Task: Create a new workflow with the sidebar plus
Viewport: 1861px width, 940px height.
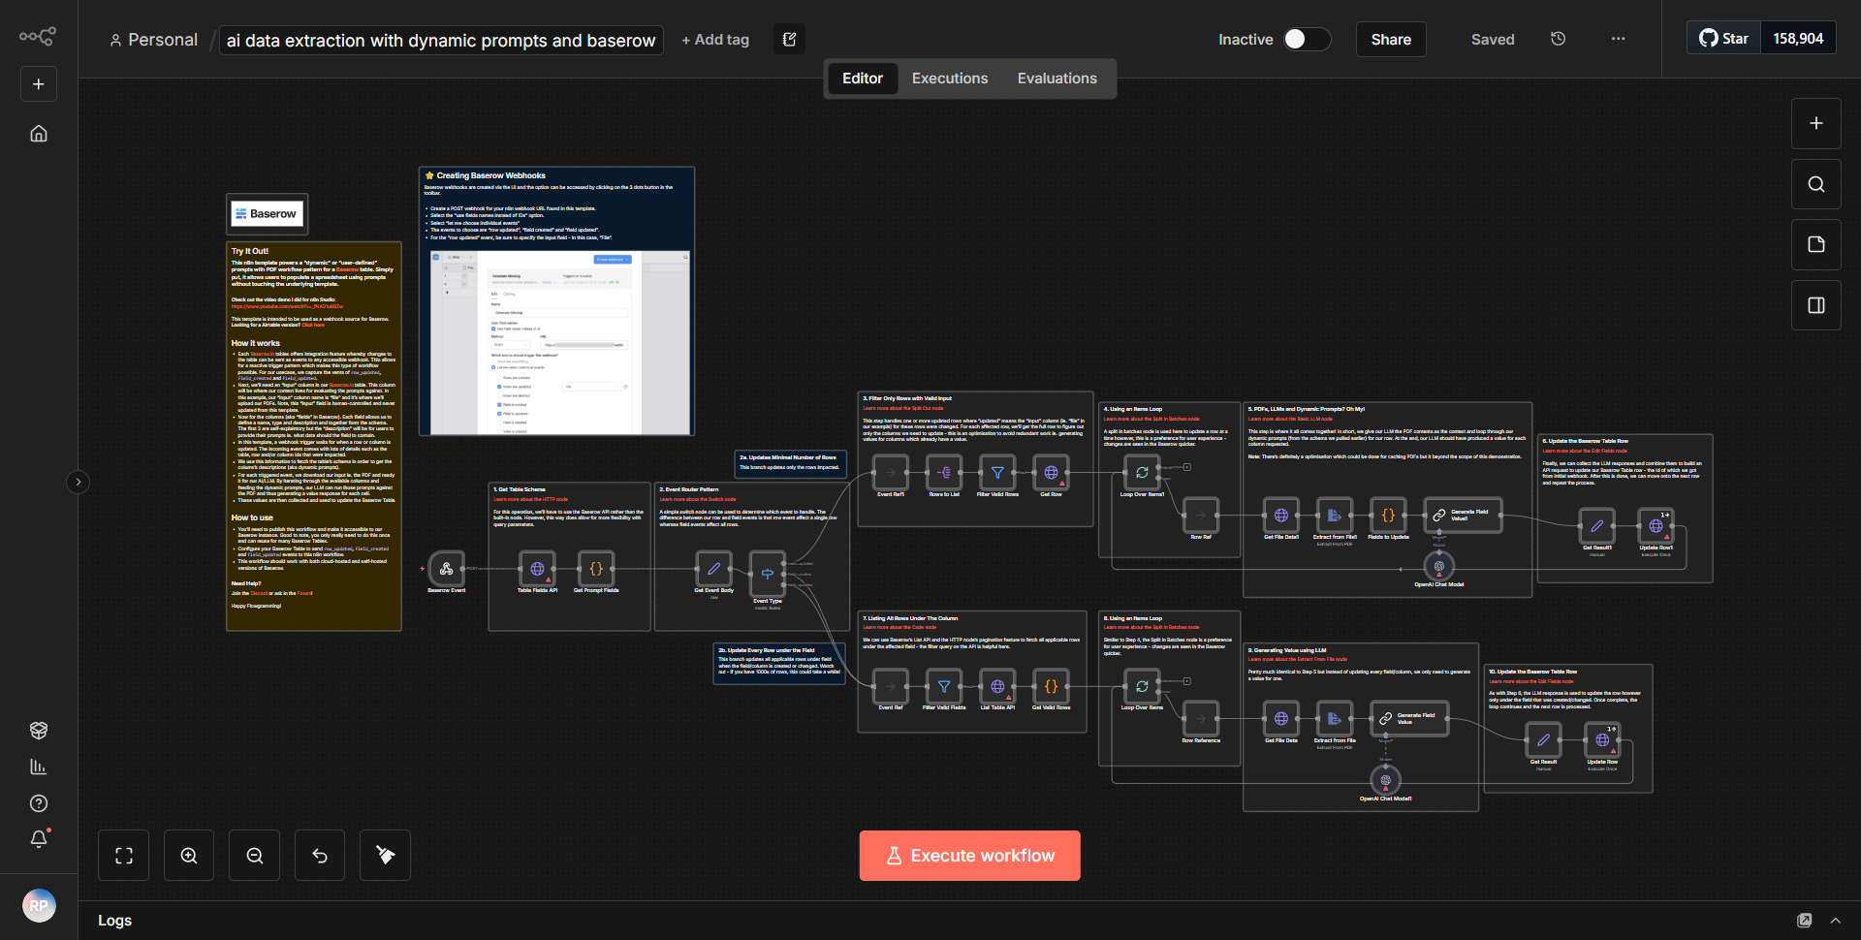Action: coord(38,83)
